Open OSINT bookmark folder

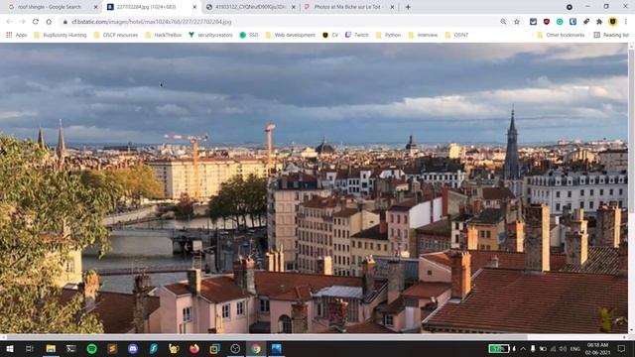pos(456,36)
